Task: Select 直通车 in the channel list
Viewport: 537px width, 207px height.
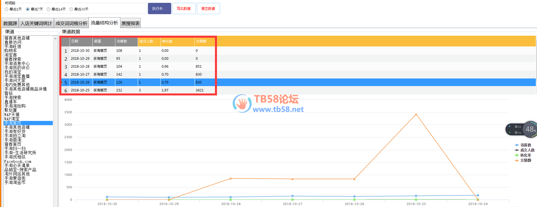Action: click(x=11, y=102)
